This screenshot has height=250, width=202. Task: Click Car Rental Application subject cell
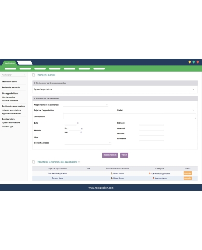pos(57,173)
